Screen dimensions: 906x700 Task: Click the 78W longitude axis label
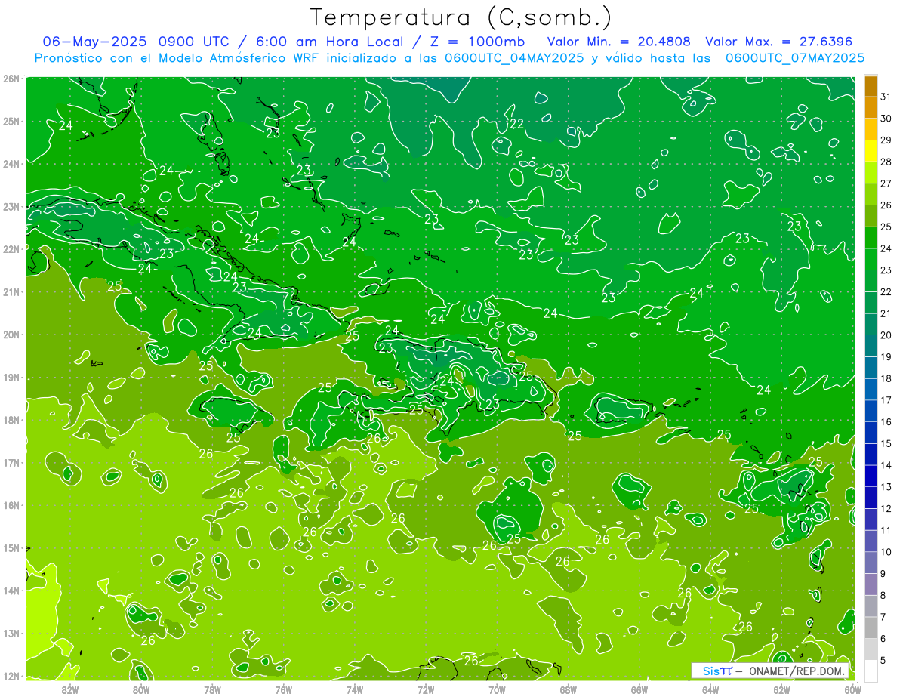[x=212, y=690]
